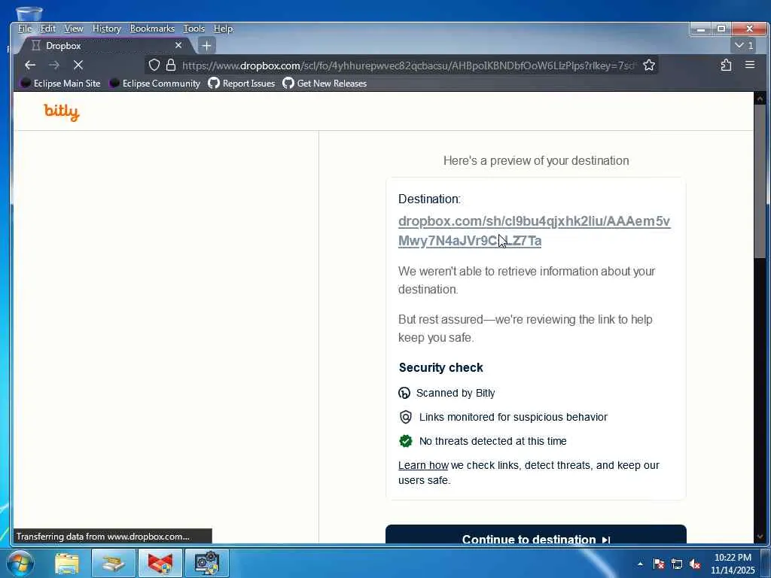The image size is (771, 578).
Task: Open the Tools menu
Action: (194, 29)
